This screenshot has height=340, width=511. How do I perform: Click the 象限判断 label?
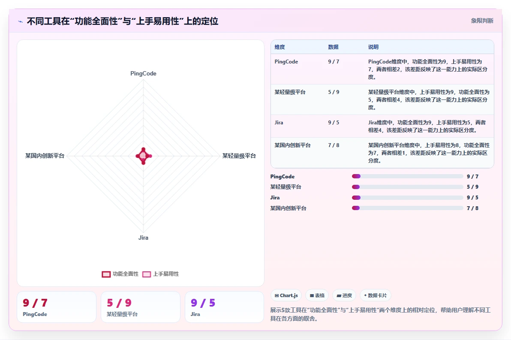click(x=482, y=21)
